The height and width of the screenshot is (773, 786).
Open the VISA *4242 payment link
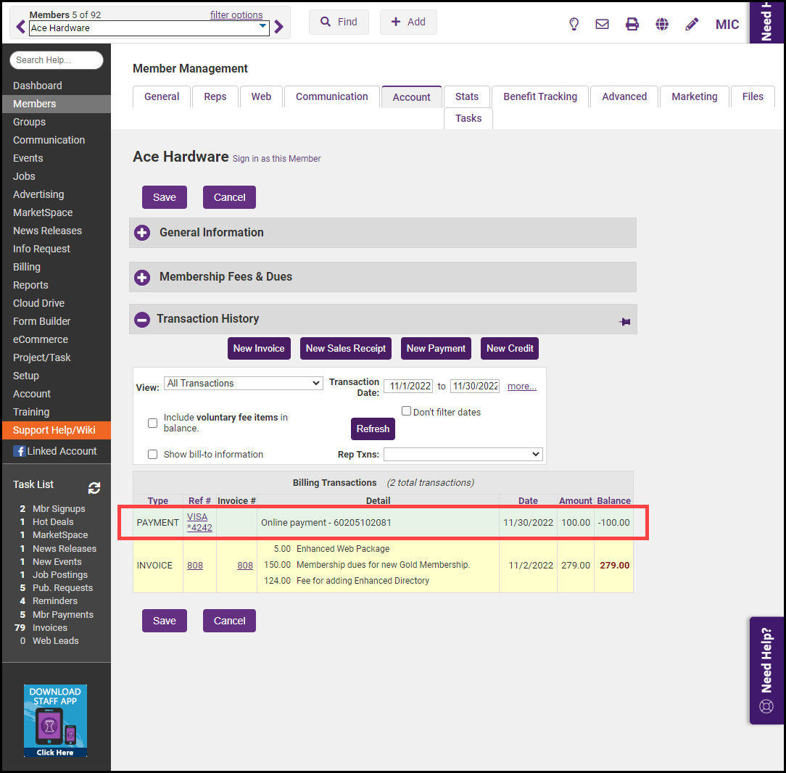(199, 522)
